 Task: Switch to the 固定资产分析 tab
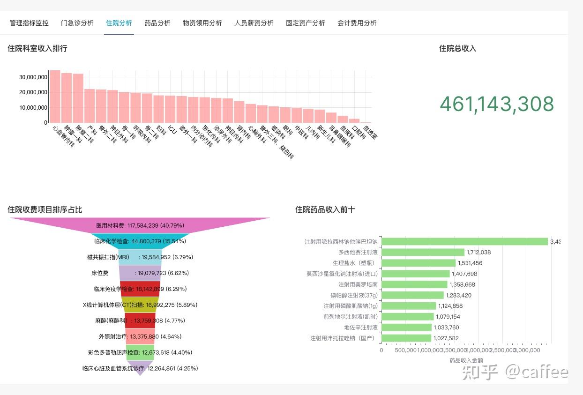305,22
